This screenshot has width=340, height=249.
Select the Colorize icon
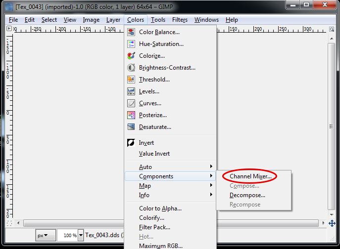[131, 56]
